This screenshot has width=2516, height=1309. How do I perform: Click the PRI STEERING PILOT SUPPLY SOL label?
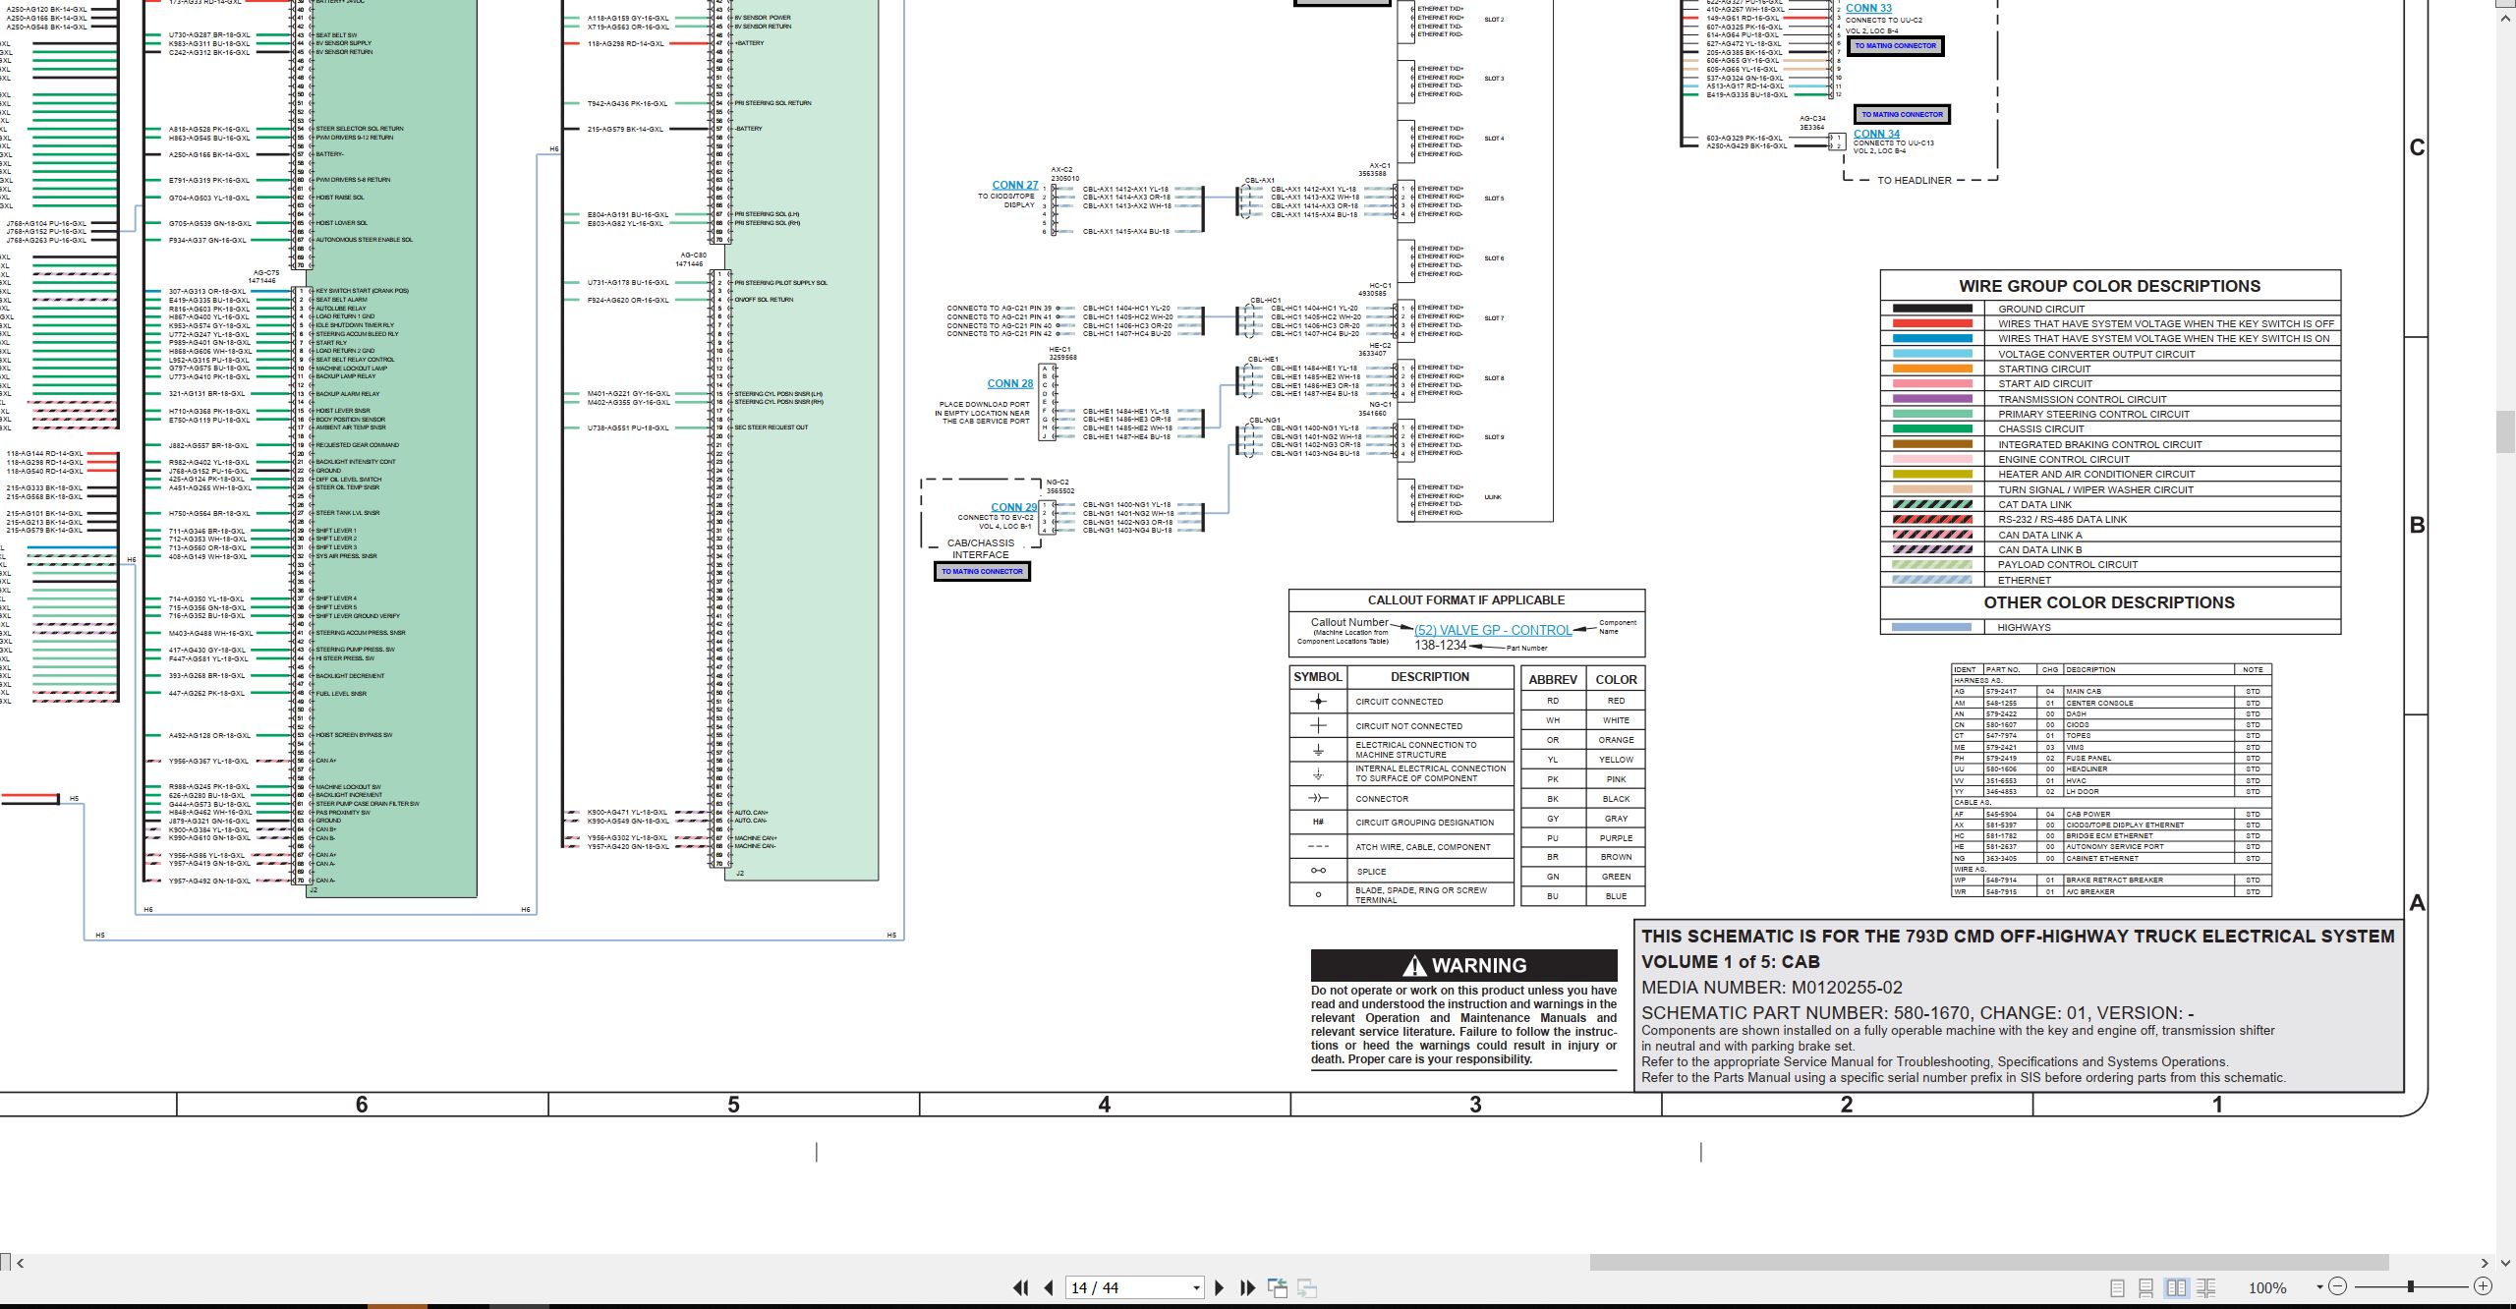(x=780, y=283)
